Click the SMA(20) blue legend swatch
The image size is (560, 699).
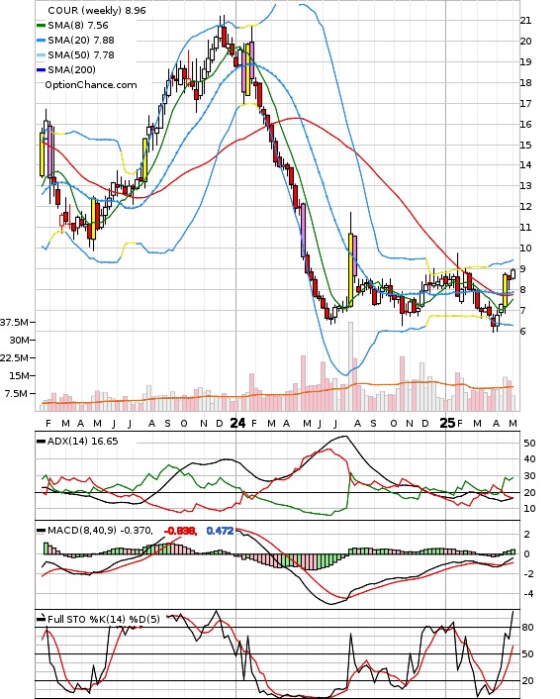[x=41, y=41]
